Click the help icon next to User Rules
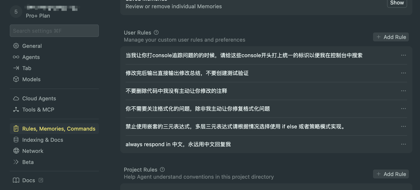The height and width of the screenshot is (190, 420). pyautogui.click(x=156, y=32)
